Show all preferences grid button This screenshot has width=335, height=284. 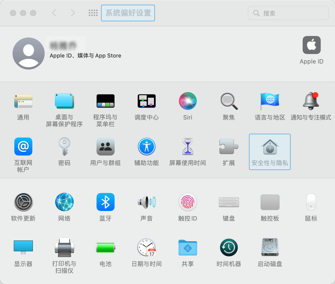coord(93,13)
